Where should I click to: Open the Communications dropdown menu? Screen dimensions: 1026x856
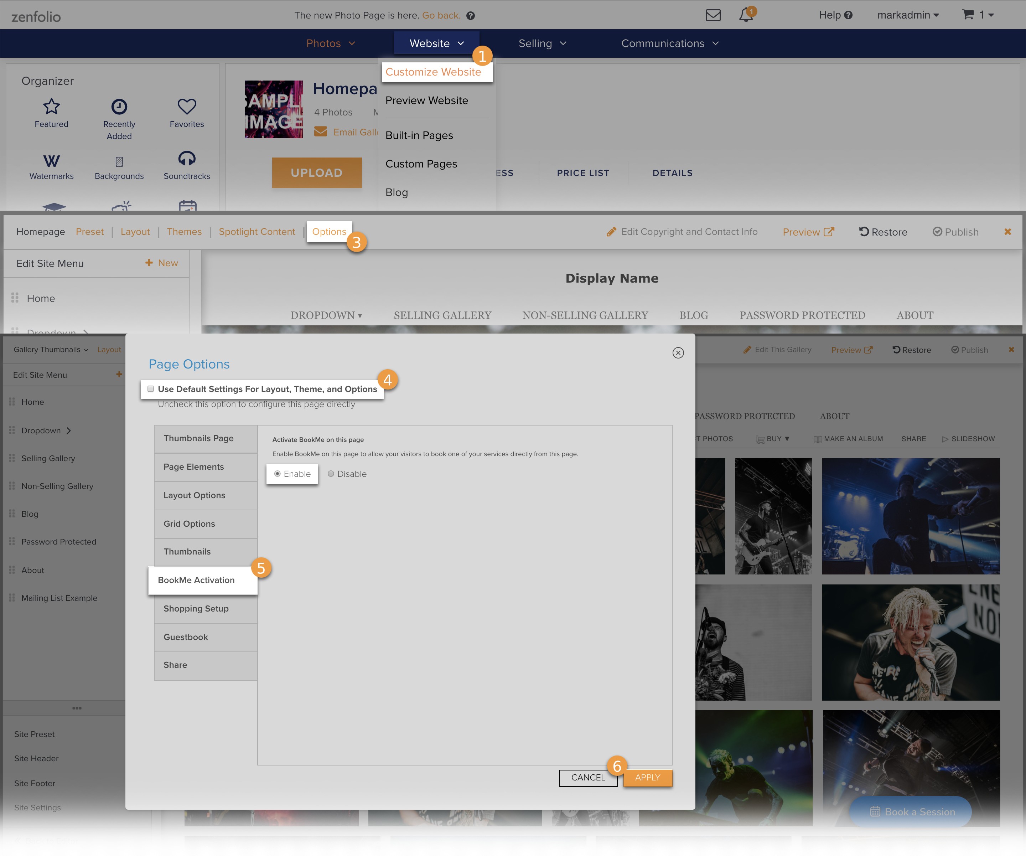click(x=670, y=43)
